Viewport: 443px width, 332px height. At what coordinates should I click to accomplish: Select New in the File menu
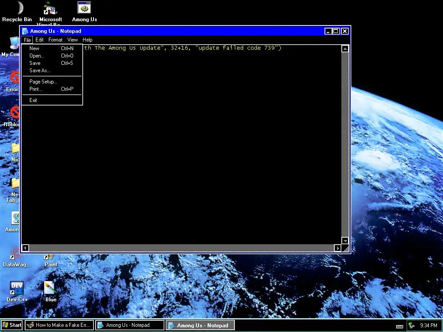tap(52, 48)
